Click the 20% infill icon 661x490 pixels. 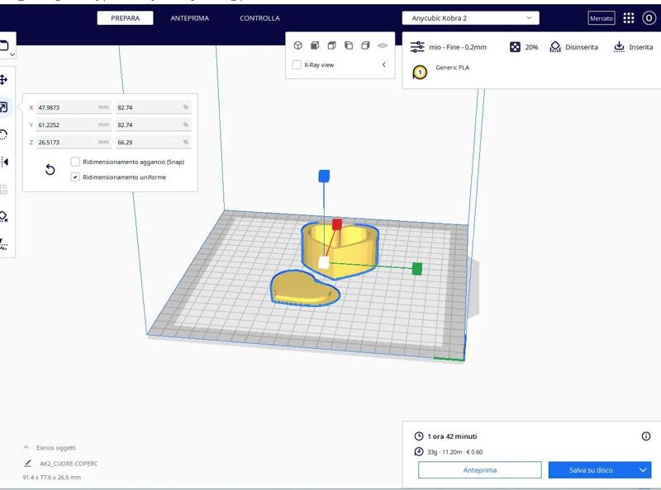pyautogui.click(x=515, y=47)
